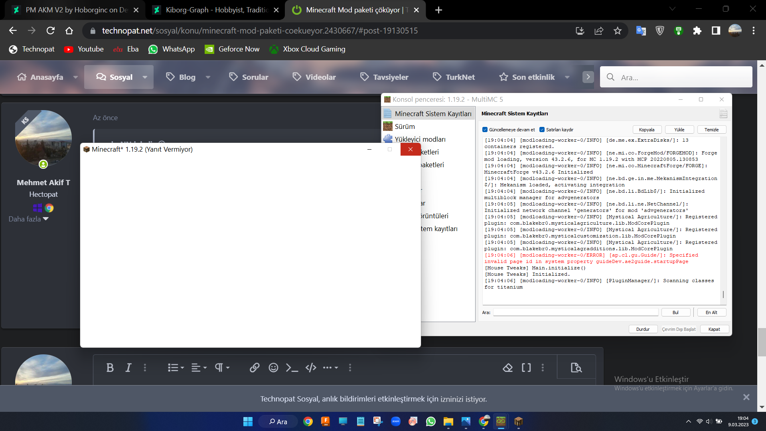Screen dimensions: 766x431
Task: Open WhatsApp from the taskbar
Action: point(431,421)
